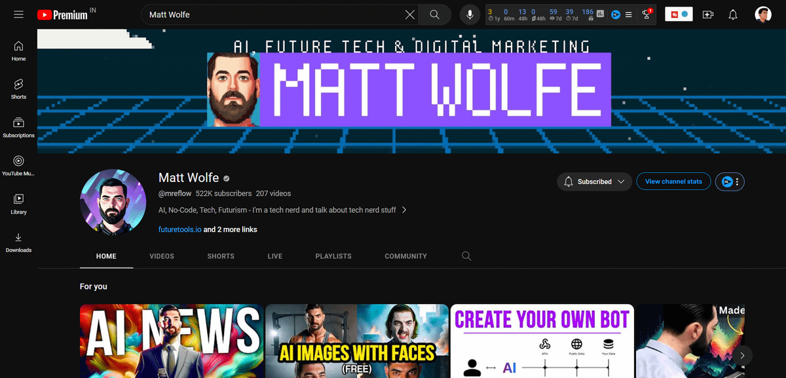
Task: Open the vidIQ three-line menu in toolbar
Action: (x=629, y=14)
